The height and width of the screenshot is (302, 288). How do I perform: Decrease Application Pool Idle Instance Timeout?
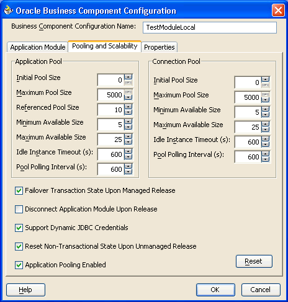point(128,157)
